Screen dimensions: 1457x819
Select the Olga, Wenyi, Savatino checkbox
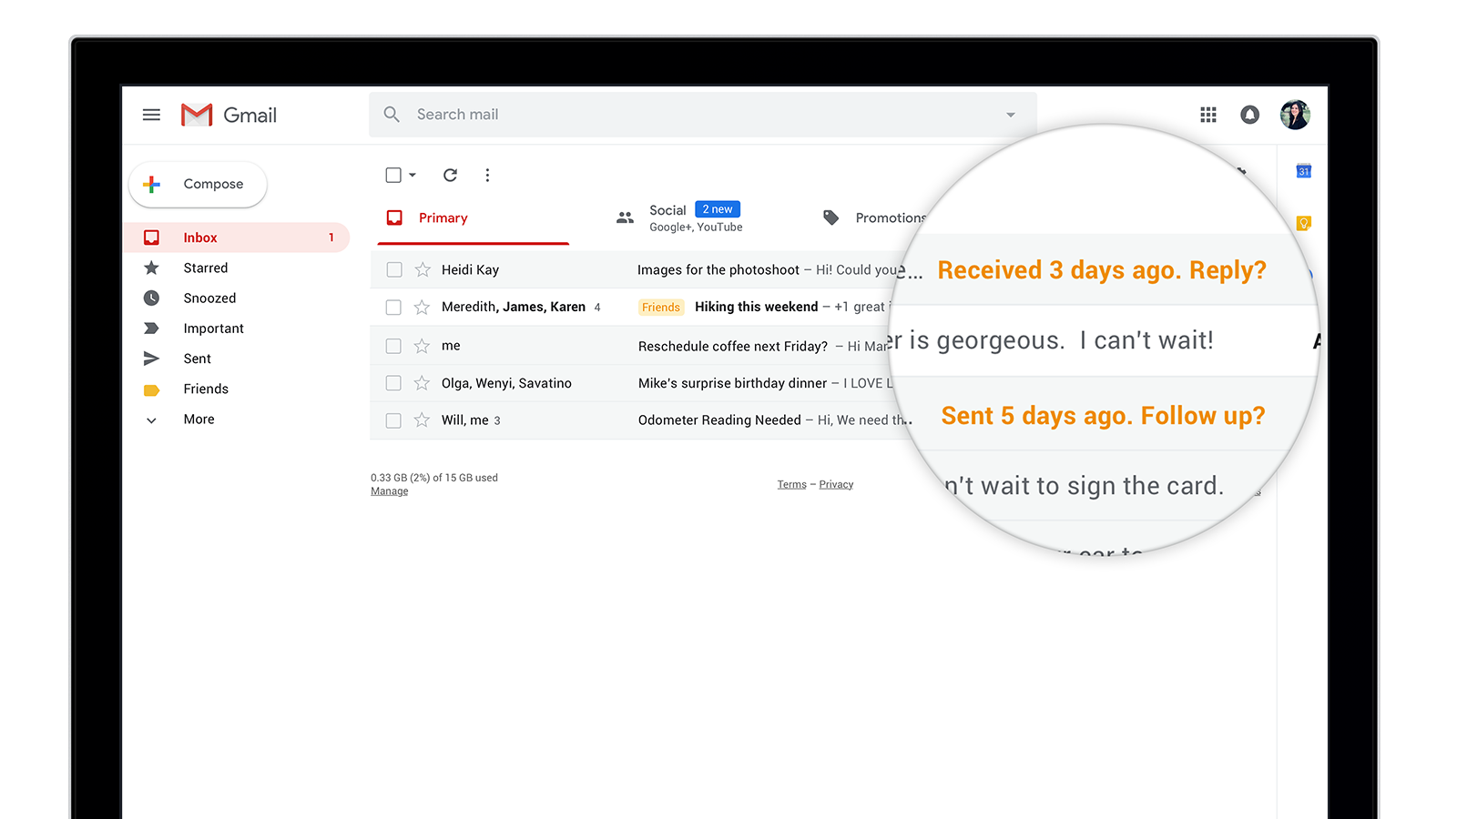coord(393,383)
